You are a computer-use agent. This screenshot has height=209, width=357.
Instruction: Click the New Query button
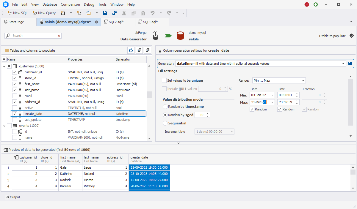44,13
